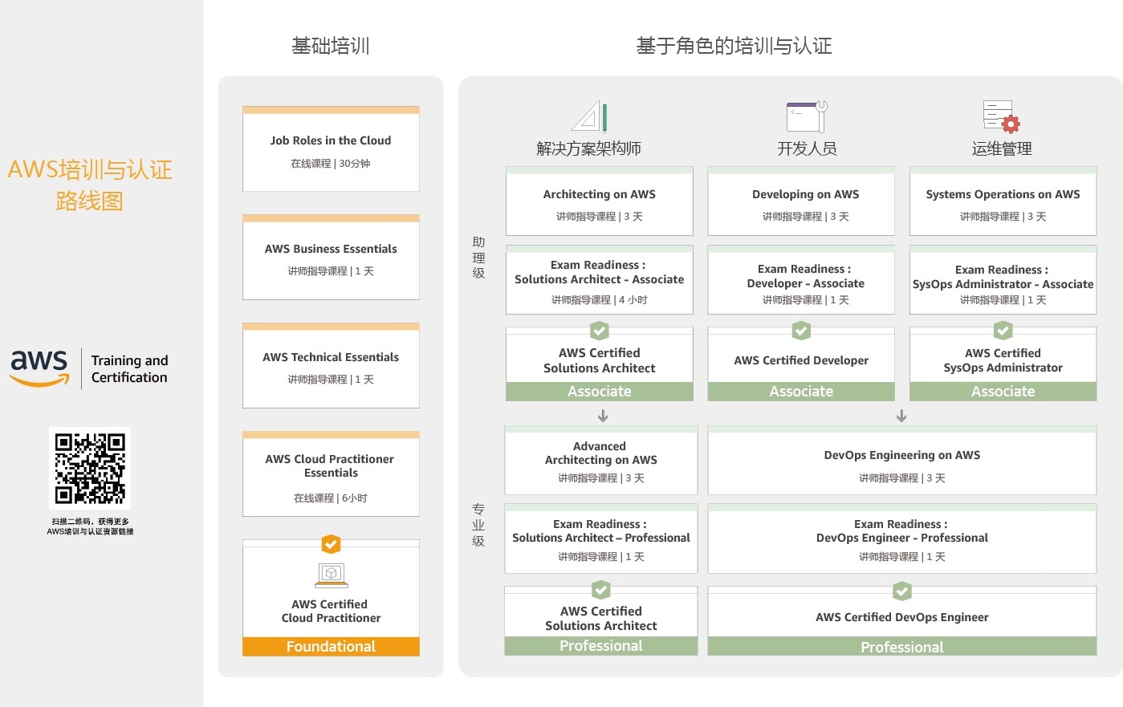Select the AWS Technical Essentials course card
Image resolution: width=1123 pixels, height=707 pixels.
click(x=331, y=366)
